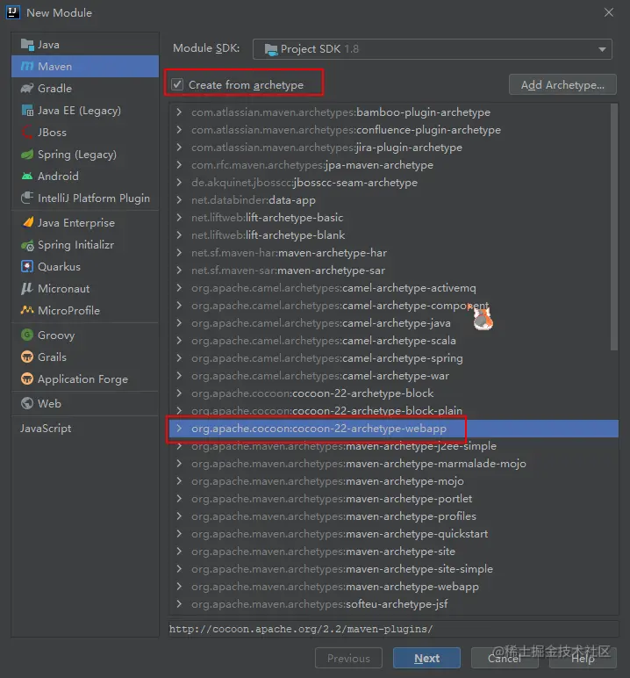This screenshot has height=678, width=630.
Task: Click the Maven 'm' icon
Action: click(x=27, y=66)
